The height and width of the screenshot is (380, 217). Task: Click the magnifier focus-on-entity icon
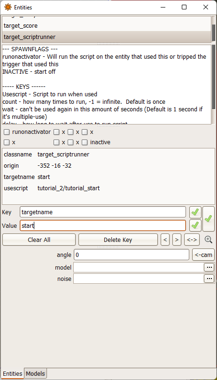coord(209,240)
